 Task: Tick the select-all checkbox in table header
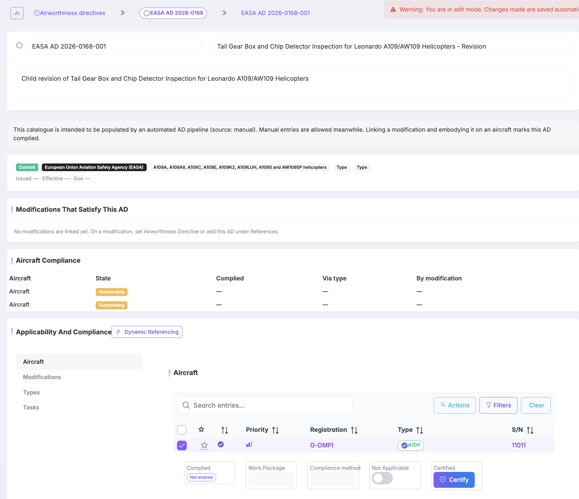click(x=182, y=430)
